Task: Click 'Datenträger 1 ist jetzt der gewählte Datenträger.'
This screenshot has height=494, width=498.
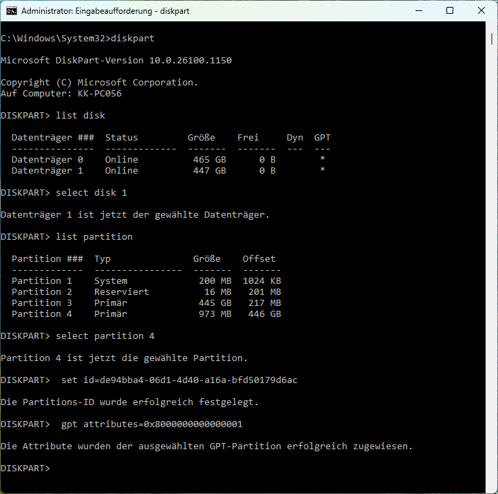Action: 135,215
